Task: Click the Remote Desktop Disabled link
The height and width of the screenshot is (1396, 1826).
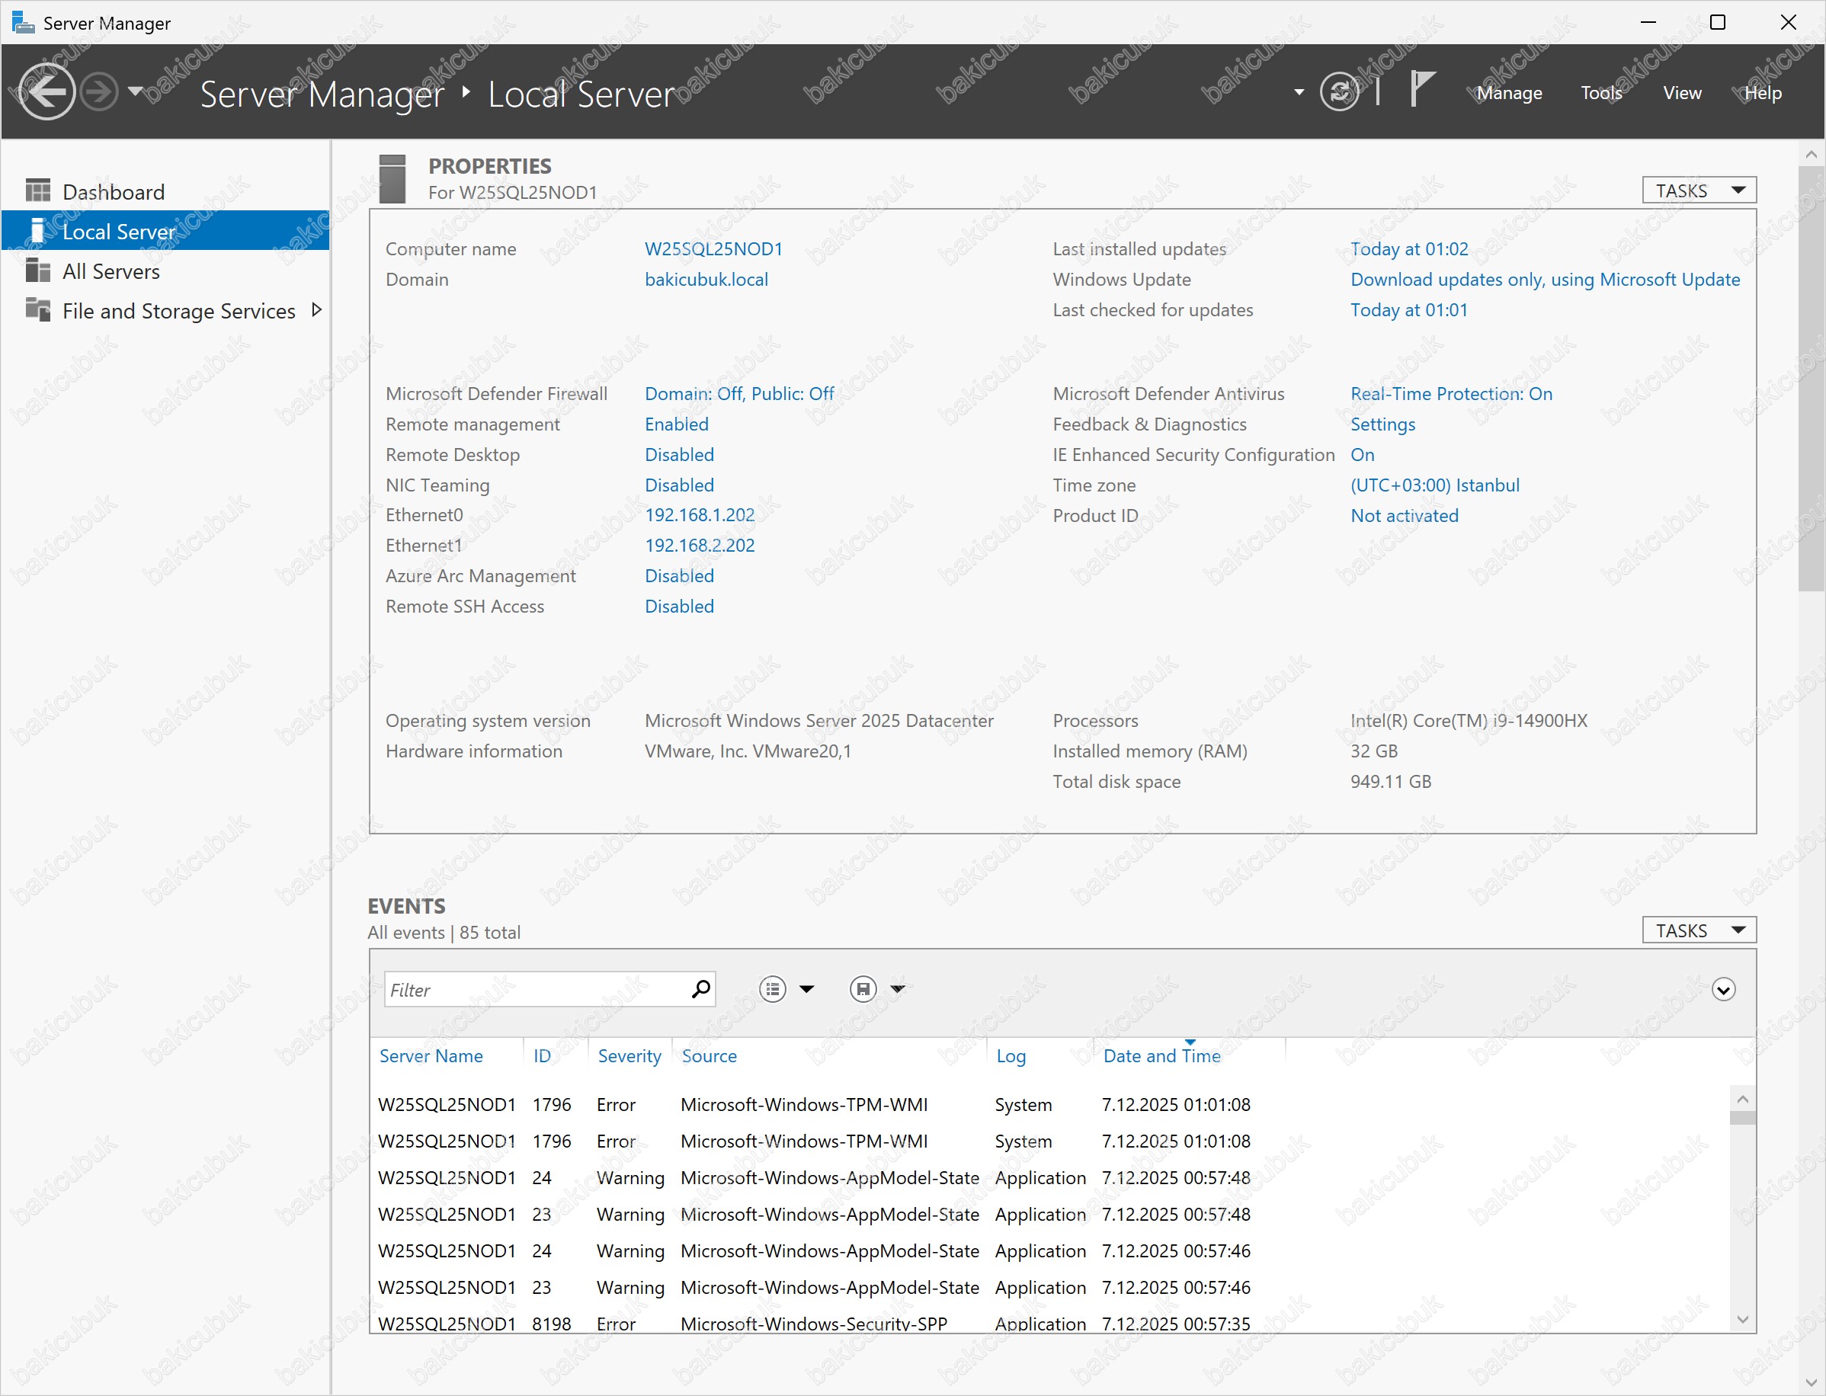Action: (679, 454)
